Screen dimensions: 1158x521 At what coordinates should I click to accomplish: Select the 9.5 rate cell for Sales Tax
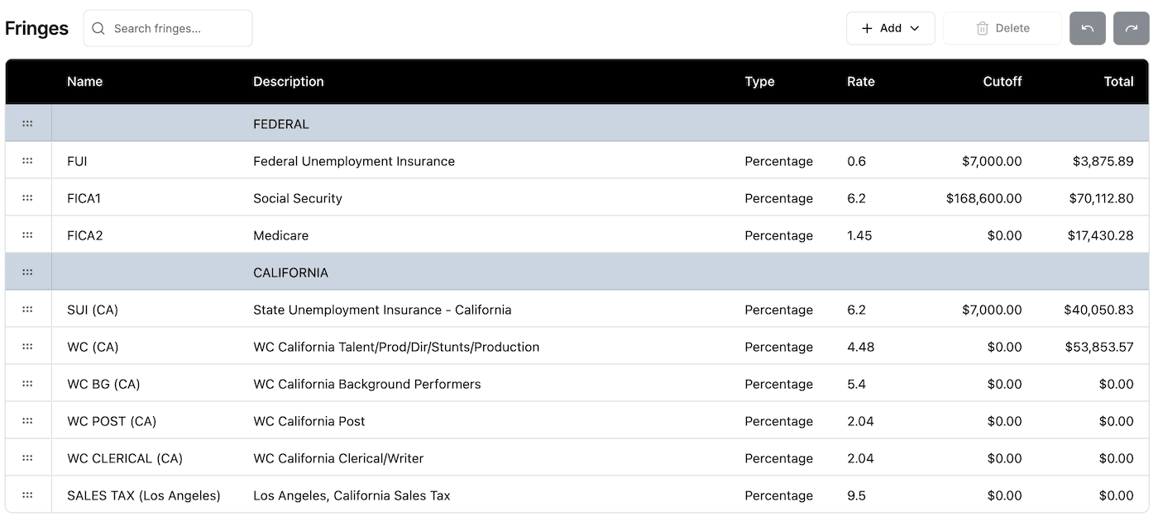pyautogui.click(x=857, y=495)
